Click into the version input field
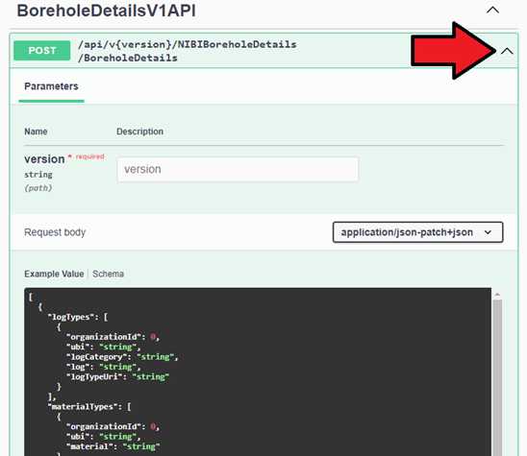Screen dimensions: 527x456 pos(238,170)
